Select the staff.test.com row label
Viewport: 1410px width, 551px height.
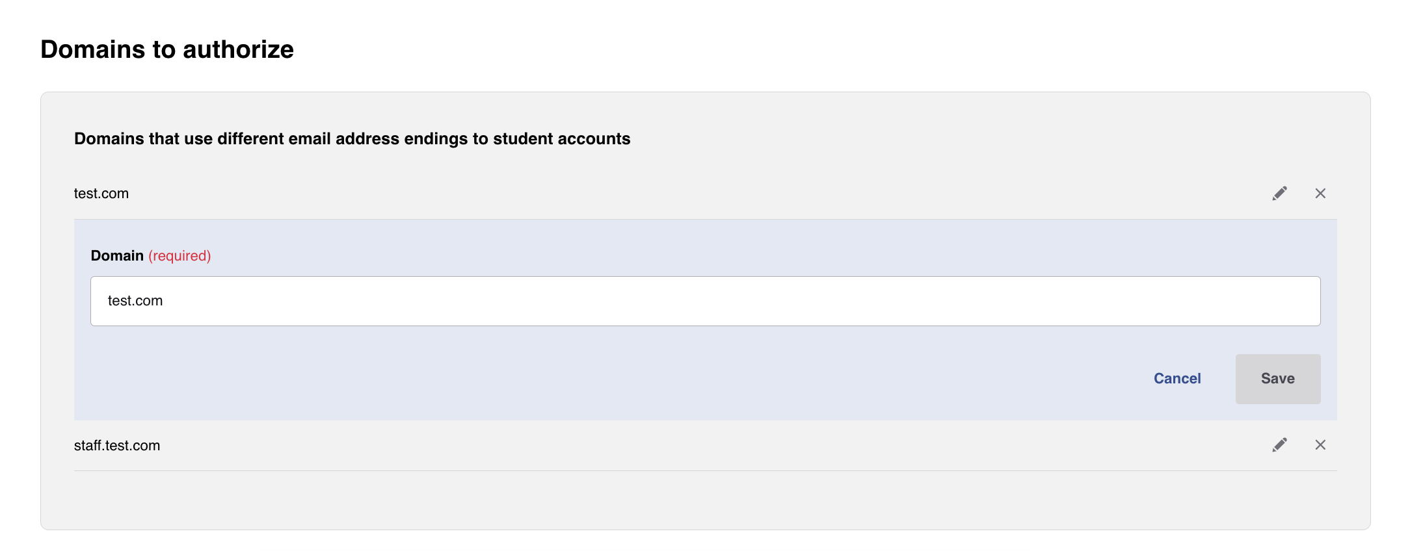click(x=117, y=445)
